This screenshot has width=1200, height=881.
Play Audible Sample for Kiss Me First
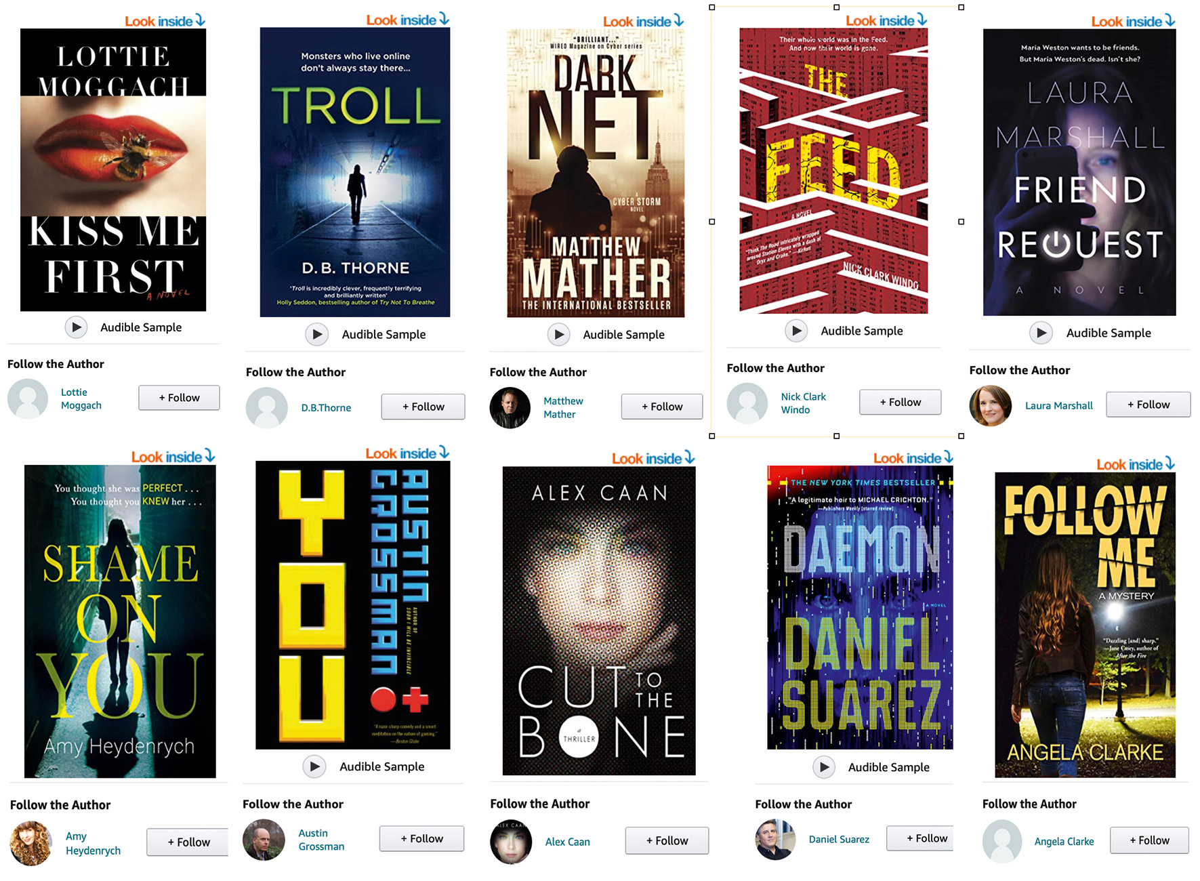[x=77, y=327]
